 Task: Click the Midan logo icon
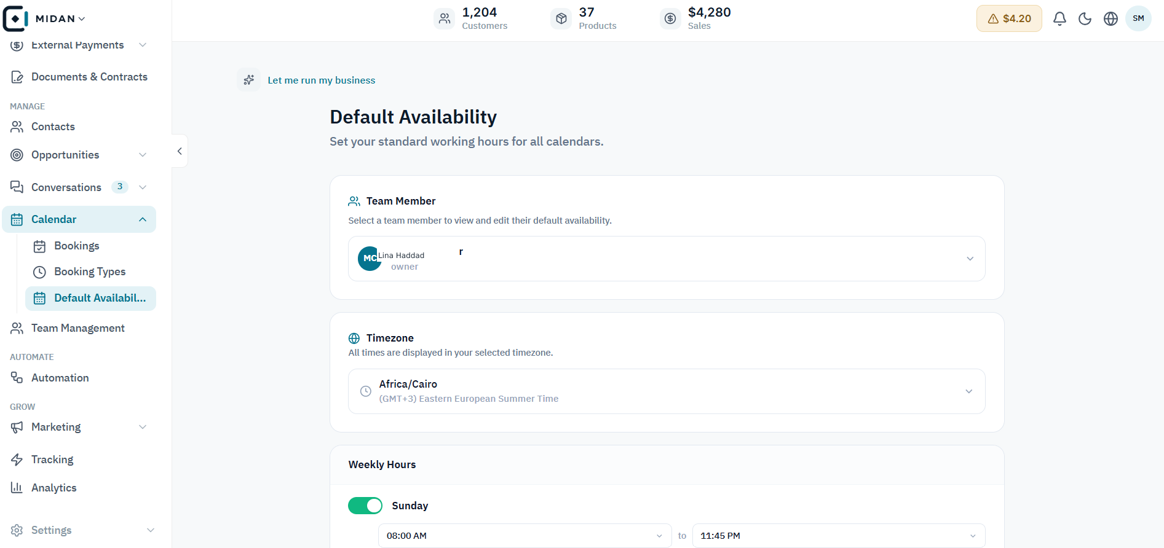click(15, 18)
